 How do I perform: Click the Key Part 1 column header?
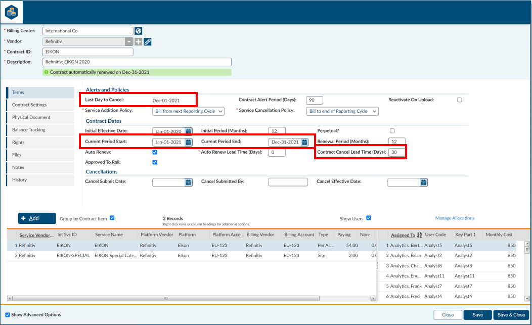(x=465, y=235)
